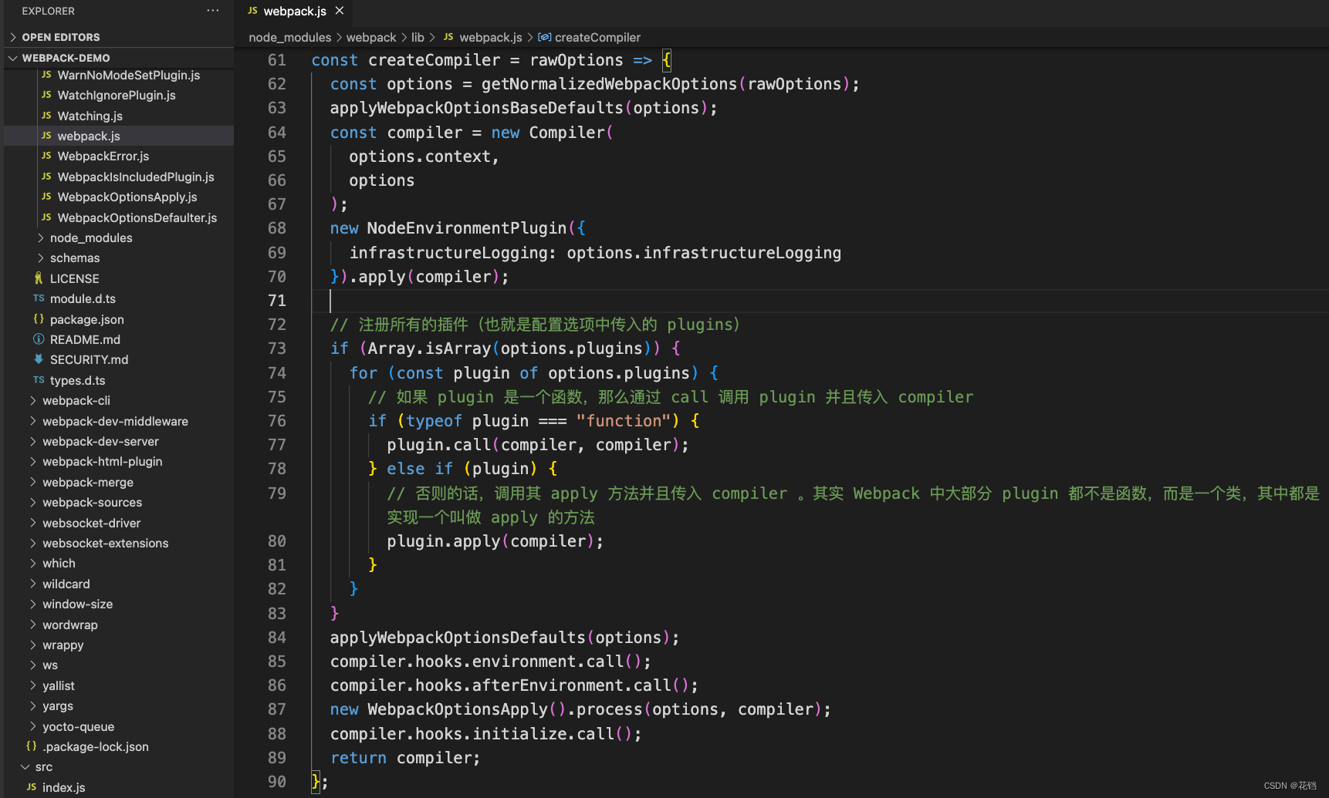Screen dimensions: 1329x798
Task: Expand the which folder
Action: point(59,563)
